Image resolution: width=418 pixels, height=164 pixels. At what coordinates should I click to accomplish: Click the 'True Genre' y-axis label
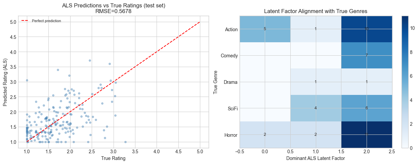point(215,82)
